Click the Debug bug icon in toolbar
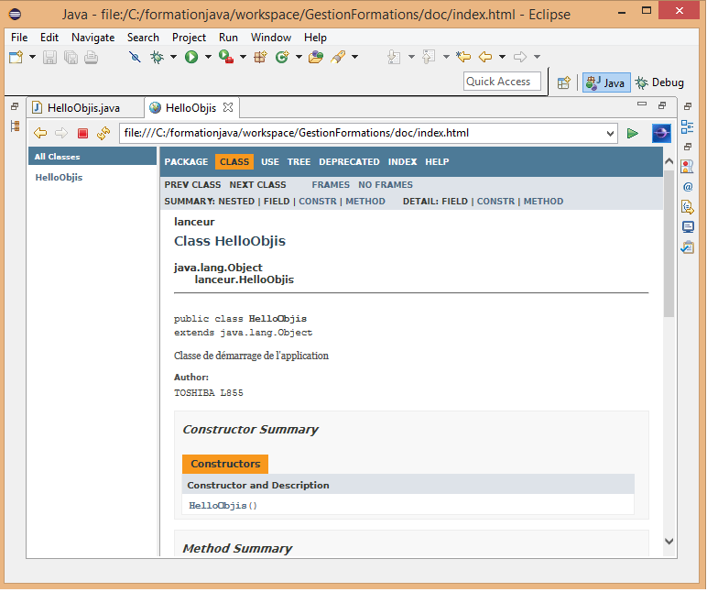Image resolution: width=707 pixels, height=592 pixels. pos(158,57)
